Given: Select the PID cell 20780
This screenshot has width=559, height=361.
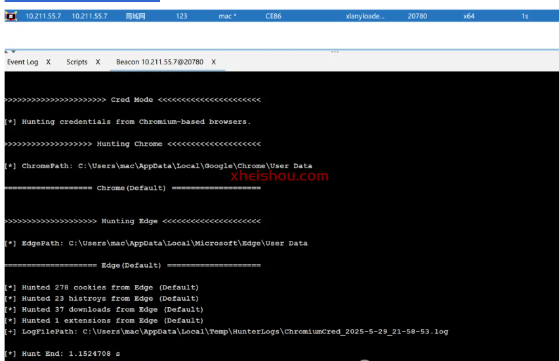Looking at the screenshot, I should click(417, 16).
